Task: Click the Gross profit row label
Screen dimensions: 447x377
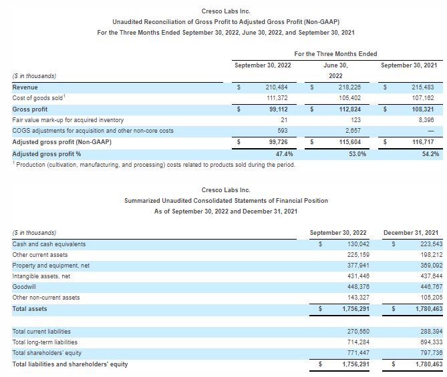Action: click(x=30, y=109)
